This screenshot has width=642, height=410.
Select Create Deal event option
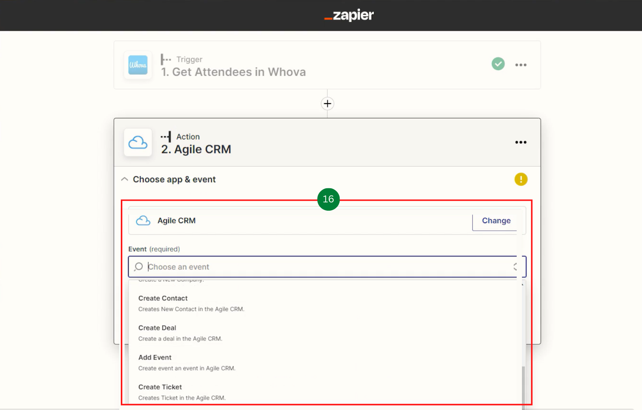click(325, 333)
